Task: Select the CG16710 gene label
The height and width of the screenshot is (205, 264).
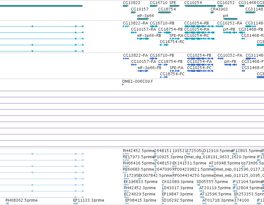Action: pos(159,3)
